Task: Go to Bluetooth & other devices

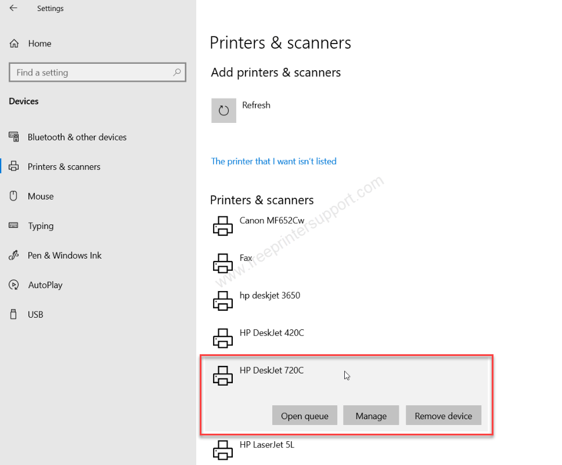Action: [x=77, y=137]
